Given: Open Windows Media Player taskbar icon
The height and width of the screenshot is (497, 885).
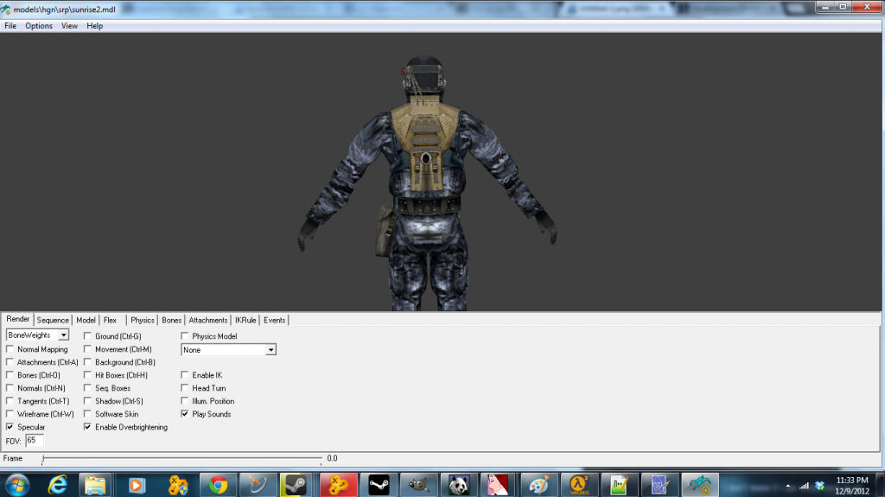Looking at the screenshot, I should tap(137, 485).
